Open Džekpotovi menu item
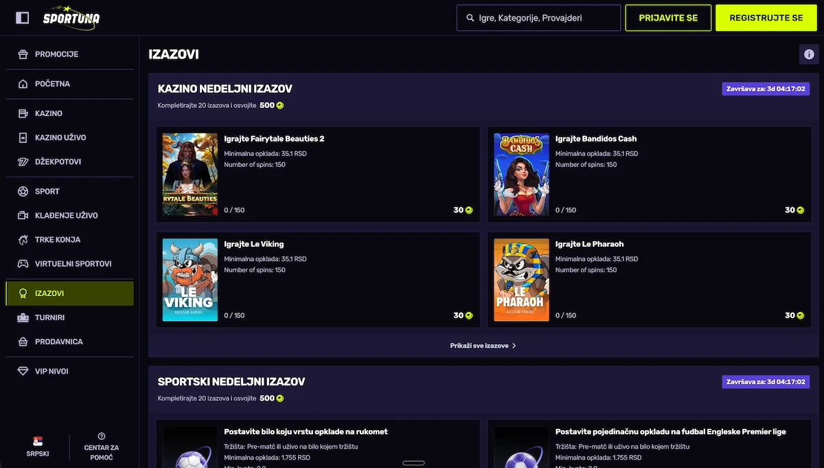This screenshot has height=468, width=824. tap(69, 161)
